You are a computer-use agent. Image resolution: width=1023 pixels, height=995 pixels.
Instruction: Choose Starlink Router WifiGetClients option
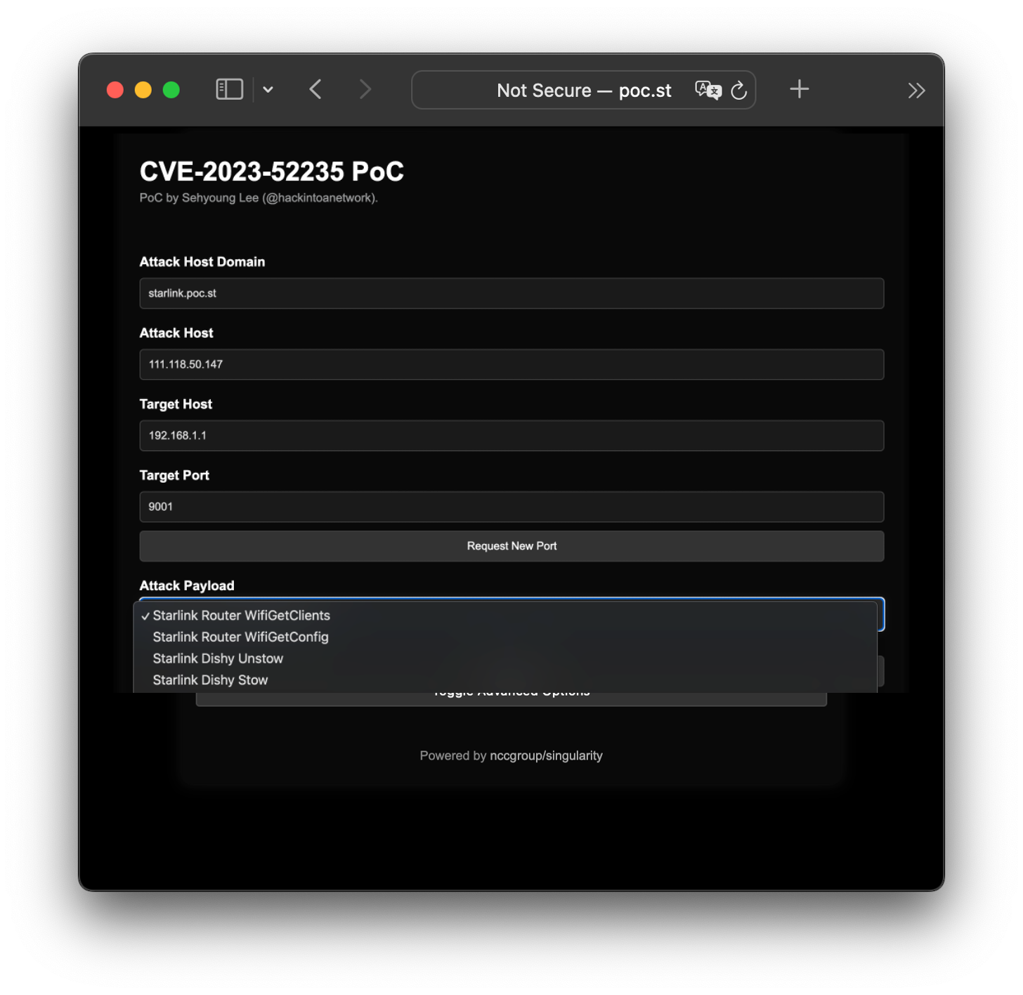click(241, 616)
